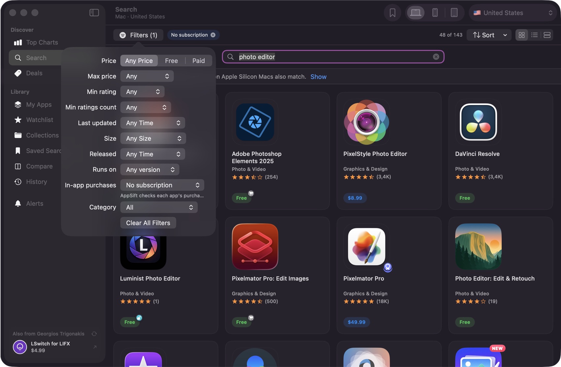Click the NEW-tagged app icon at bottom
561x367 pixels.
pos(478,357)
